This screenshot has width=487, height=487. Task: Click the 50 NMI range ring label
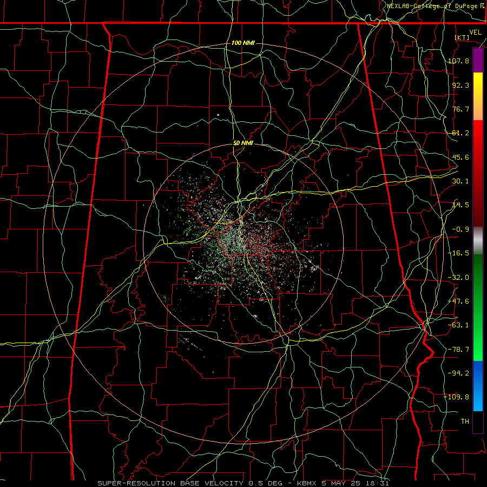(243, 143)
